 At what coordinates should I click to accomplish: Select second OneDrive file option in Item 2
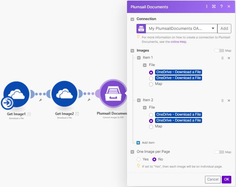click(151, 121)
